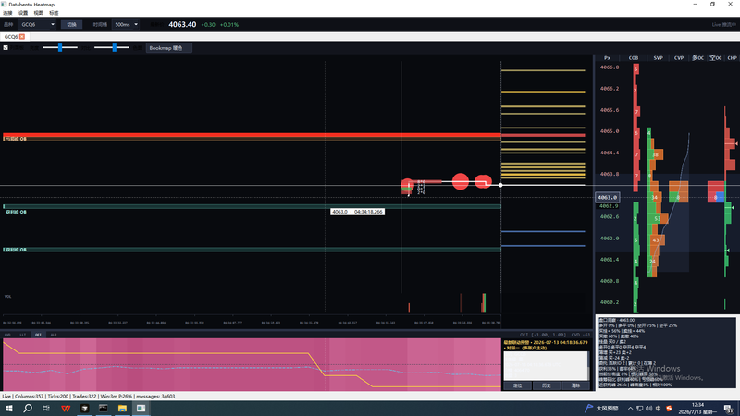
Task: Click the 多OC column header
Action: pyautogui.click(x=697, y=58)
